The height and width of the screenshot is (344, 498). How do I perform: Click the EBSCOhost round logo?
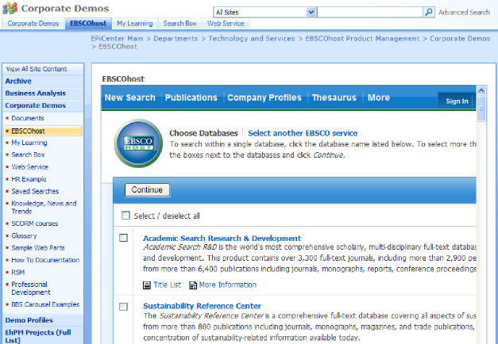[x=138, y=143]
